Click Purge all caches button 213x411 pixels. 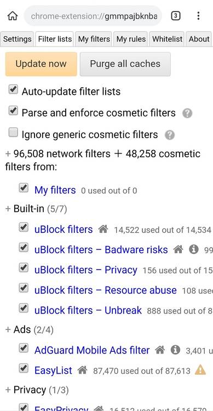pyautogui.click(x=125, y=64)
